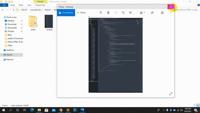Select Documents in navigation pane
Screen dimensions: 200x113
click(x=12, y=28)
